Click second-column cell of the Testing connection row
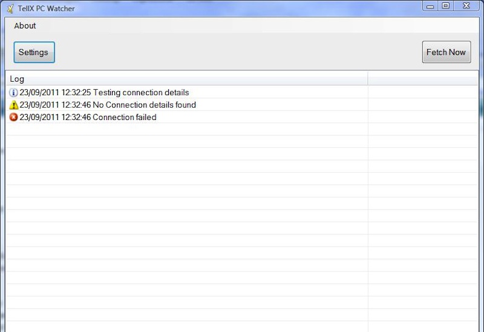Screen dimensions: 484x332 click(423, 93)
